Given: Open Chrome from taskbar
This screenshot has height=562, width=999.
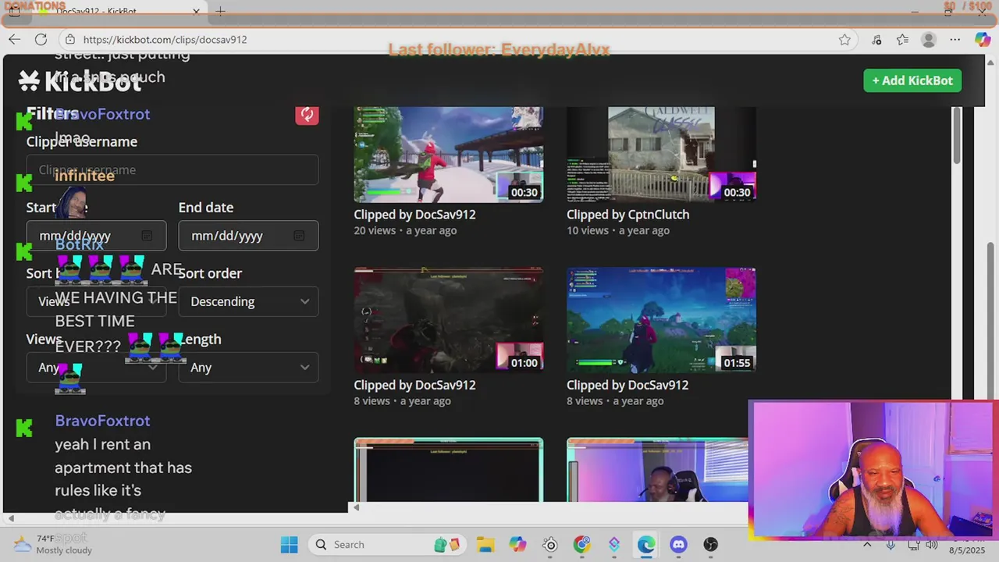Looking at the screenshot, I should pyautogui.click(x=582, y=544).
